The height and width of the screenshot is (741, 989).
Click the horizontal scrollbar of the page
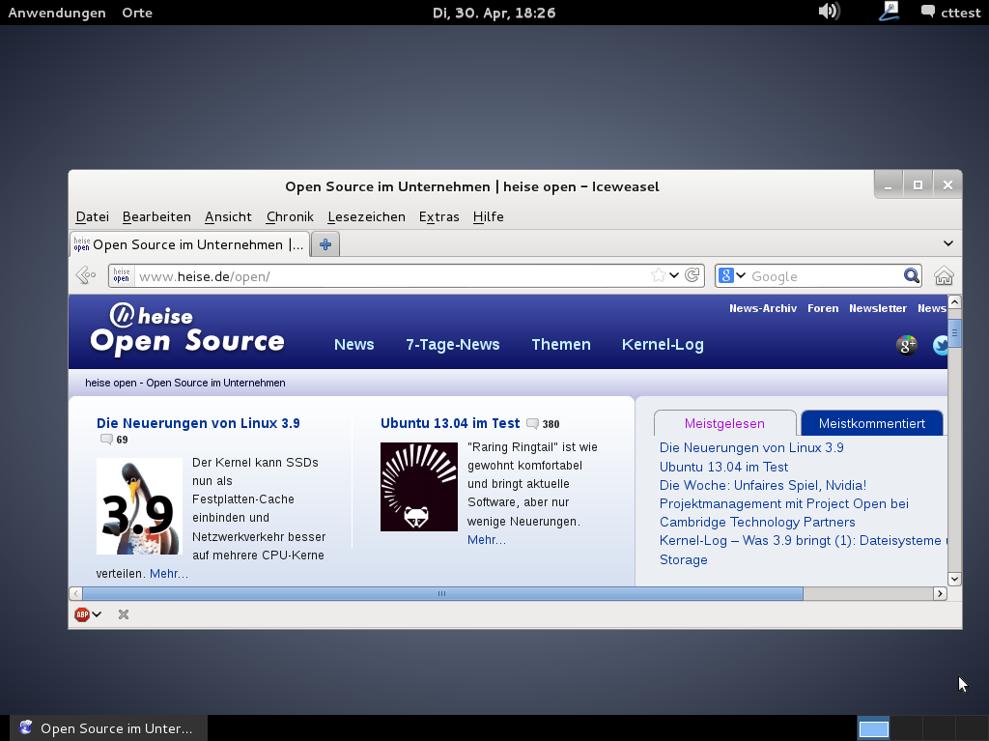tap(441, 593)
